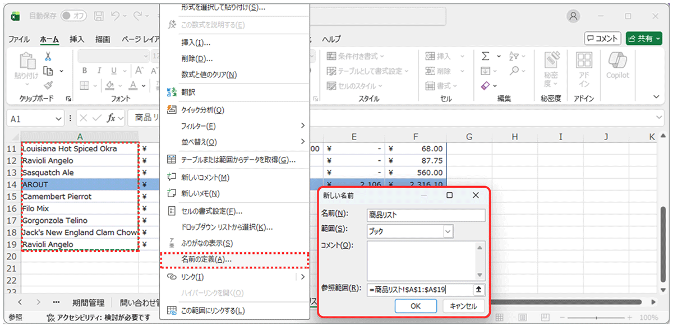Click キャンセル in the new name dialog

463,307
